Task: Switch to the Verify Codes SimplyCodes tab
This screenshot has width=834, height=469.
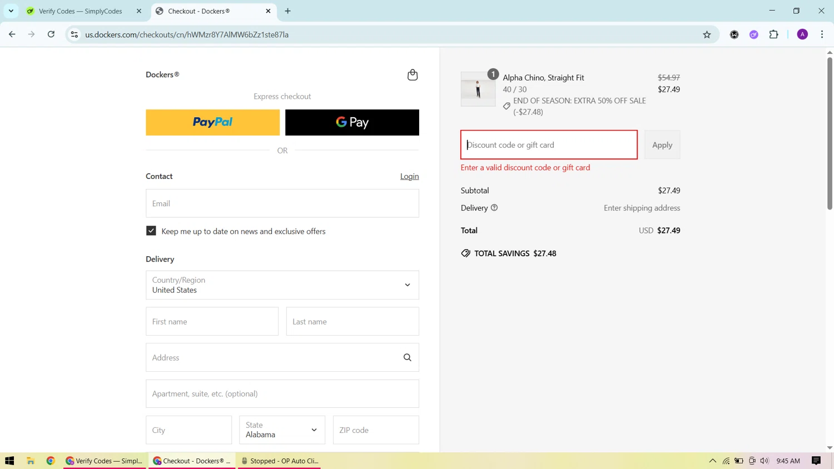Action: pyautogui.click(x=83, y=11)
